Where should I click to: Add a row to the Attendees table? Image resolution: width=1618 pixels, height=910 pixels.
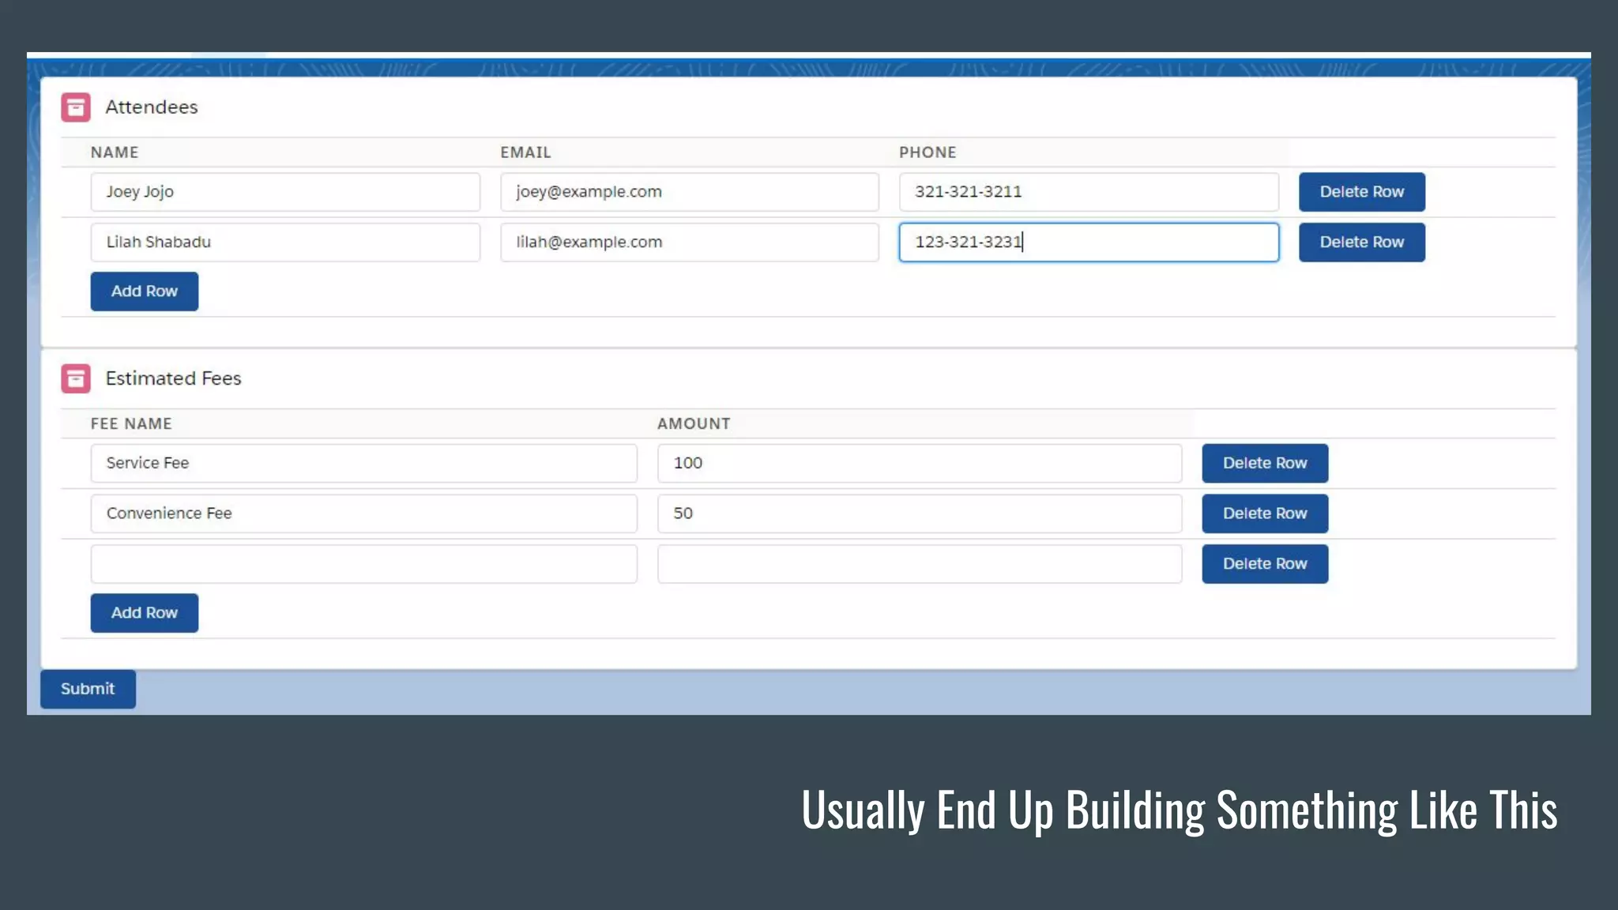tap(144, 291)
